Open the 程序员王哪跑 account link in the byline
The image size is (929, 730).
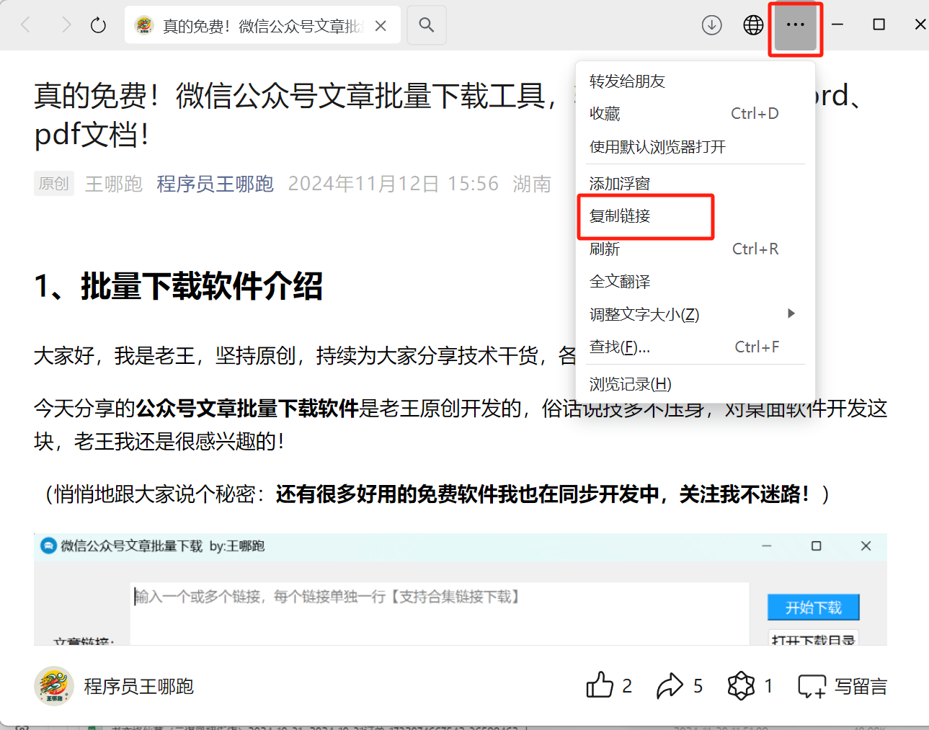(215, 184)
